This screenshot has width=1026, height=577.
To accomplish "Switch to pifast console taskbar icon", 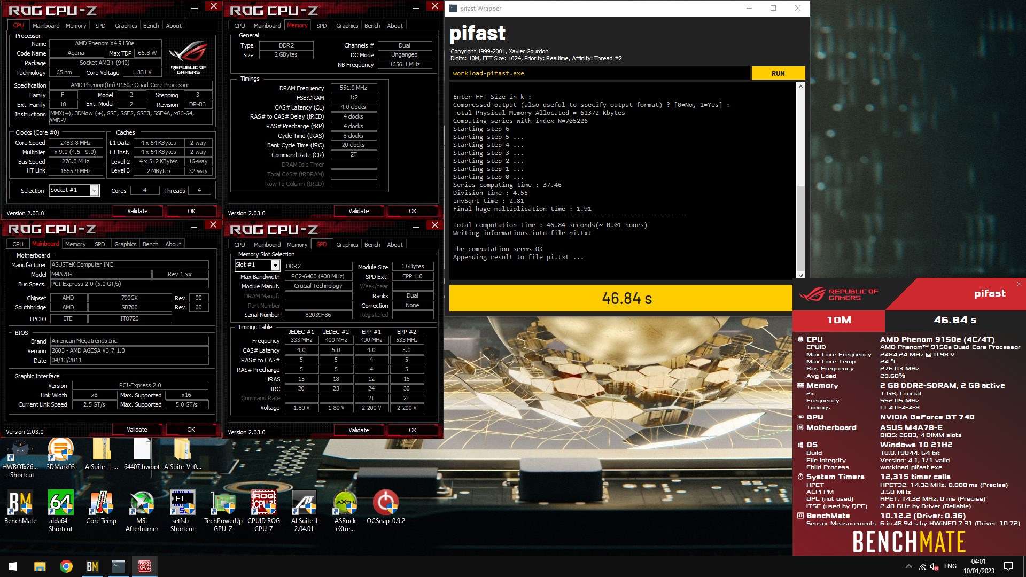I will (x=118, y=566).
